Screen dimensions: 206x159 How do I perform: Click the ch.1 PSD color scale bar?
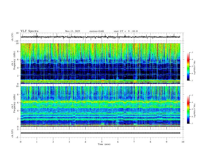(188, 67)
